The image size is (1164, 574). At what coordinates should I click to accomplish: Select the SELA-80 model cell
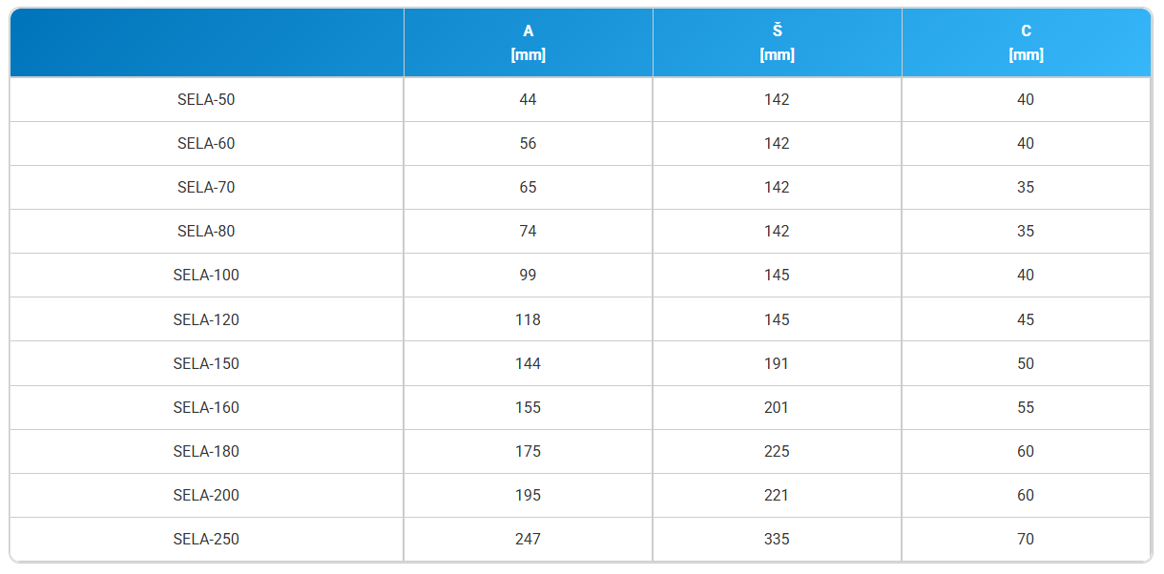click(x=206, y=231)
